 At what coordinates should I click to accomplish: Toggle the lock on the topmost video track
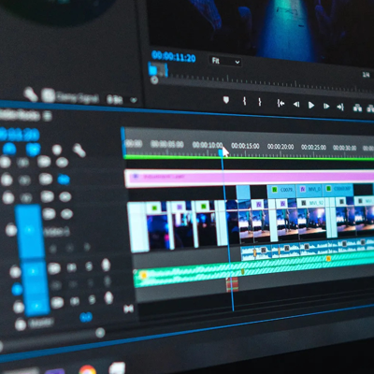pos(6,162)
